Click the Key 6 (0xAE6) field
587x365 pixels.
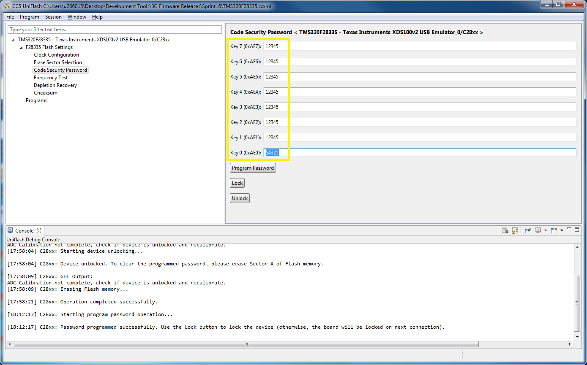coord(420,62)
